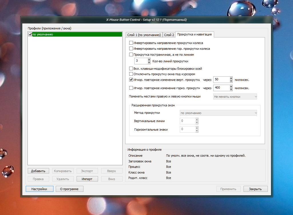
Task: Click the 'Горизонтальные знаки' number field
Action: tap(188, 129)
